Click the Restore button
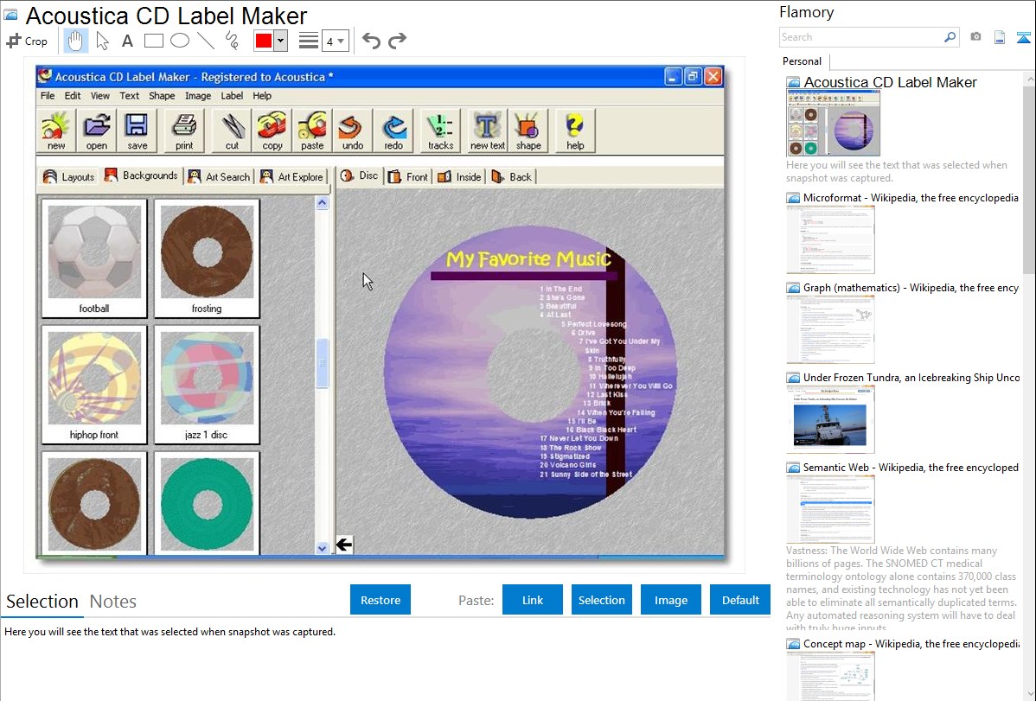The width and height of the screenshot is (1036, 701). coord(381,600)
